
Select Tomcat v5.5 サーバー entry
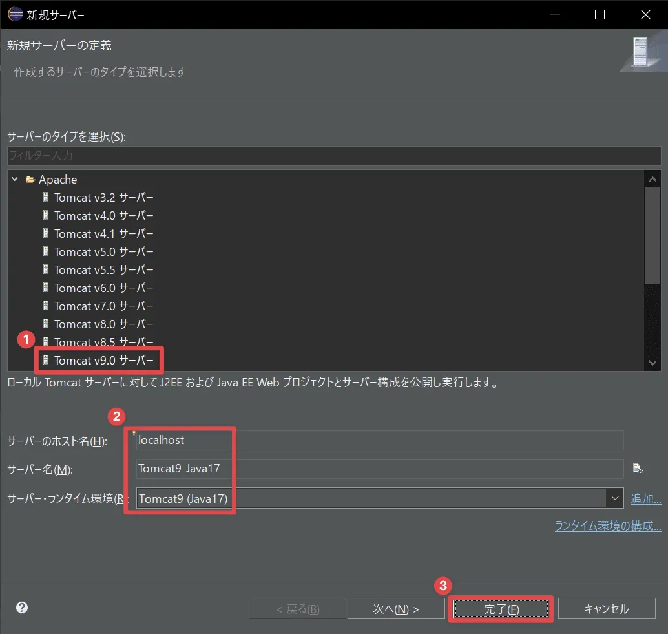103,270
